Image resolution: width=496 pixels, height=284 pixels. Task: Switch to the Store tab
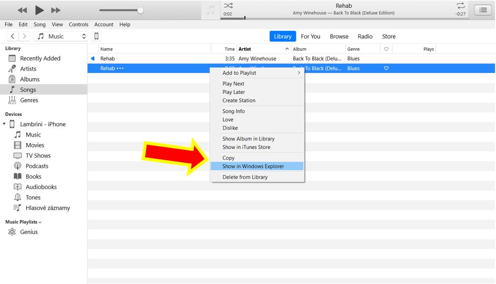click(x=388, y=36)
